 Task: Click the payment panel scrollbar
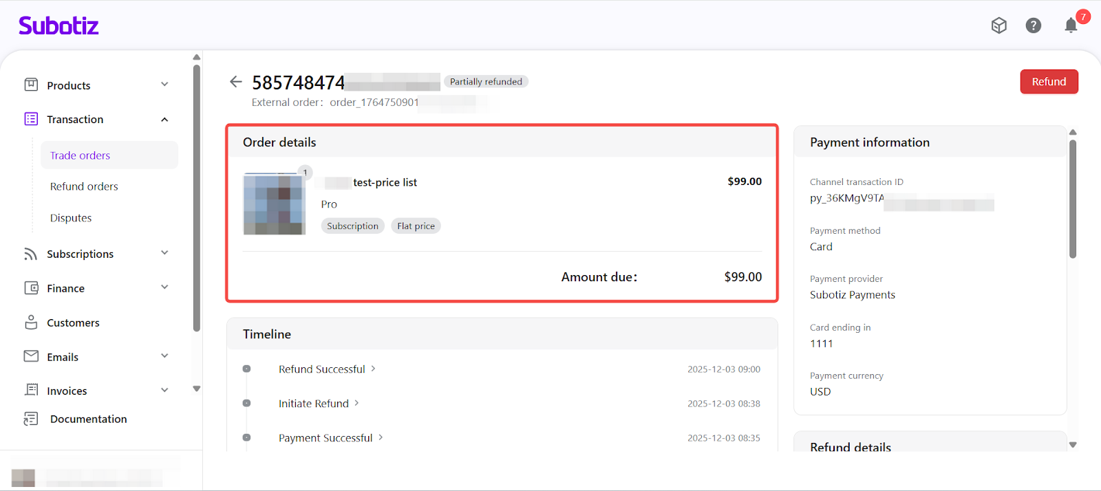coord(1072,199)
